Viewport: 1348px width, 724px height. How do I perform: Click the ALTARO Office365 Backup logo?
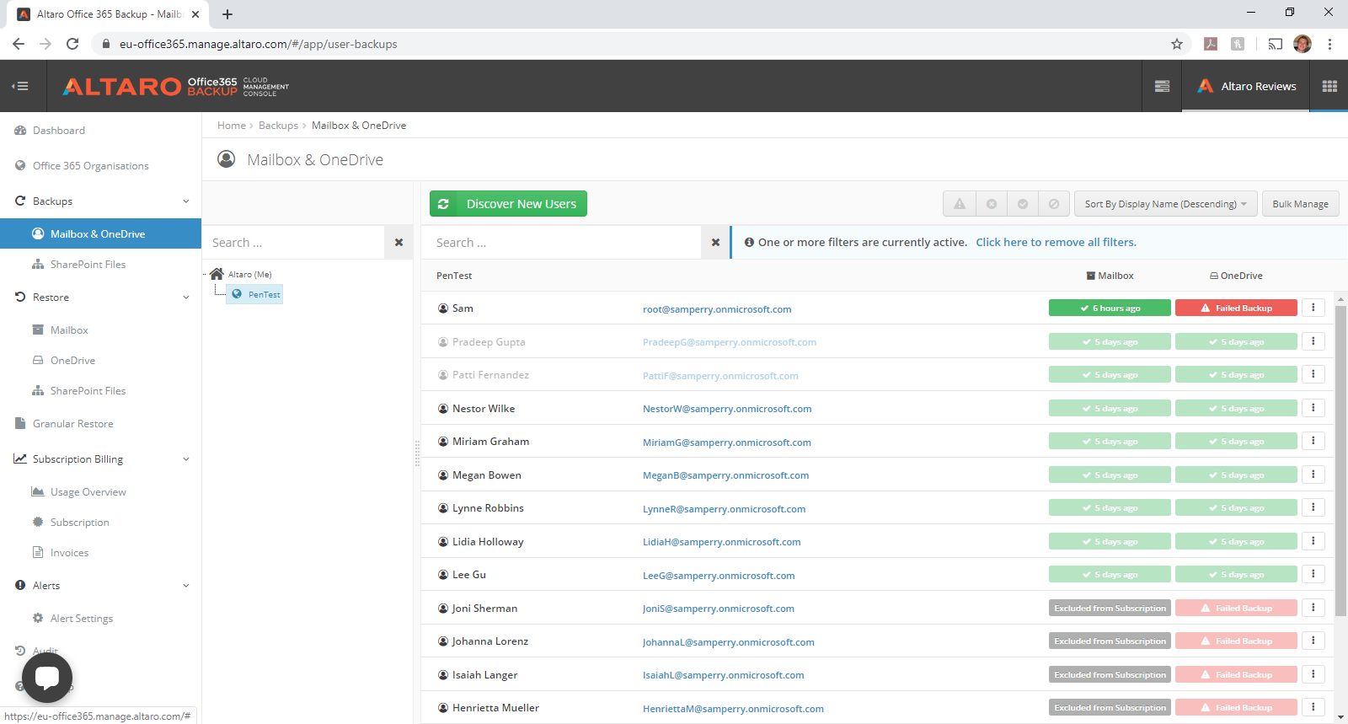click(175, 86)
